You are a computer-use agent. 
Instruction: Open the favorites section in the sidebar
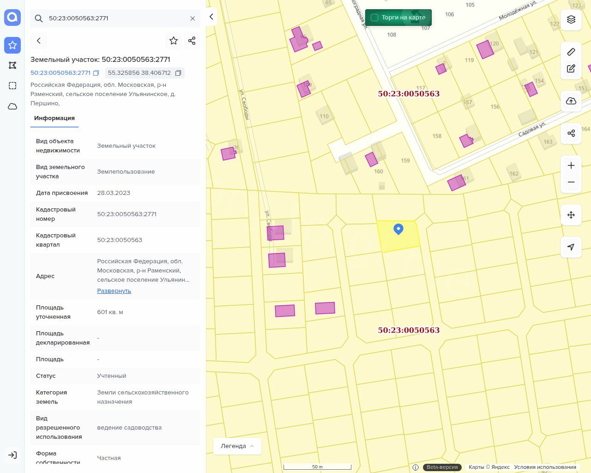click(x=12, y=45)
